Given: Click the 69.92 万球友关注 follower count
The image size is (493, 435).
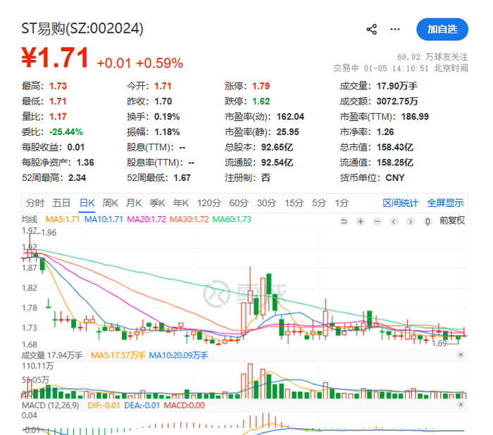Looking at the screenshot, I should coord(432,57).
